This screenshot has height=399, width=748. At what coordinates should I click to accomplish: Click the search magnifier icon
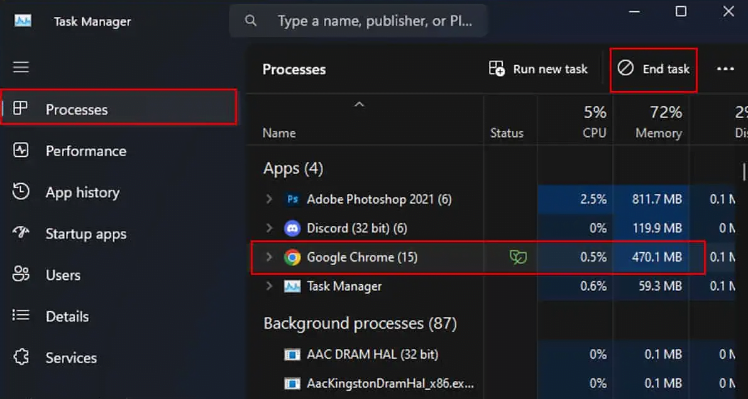251,21
